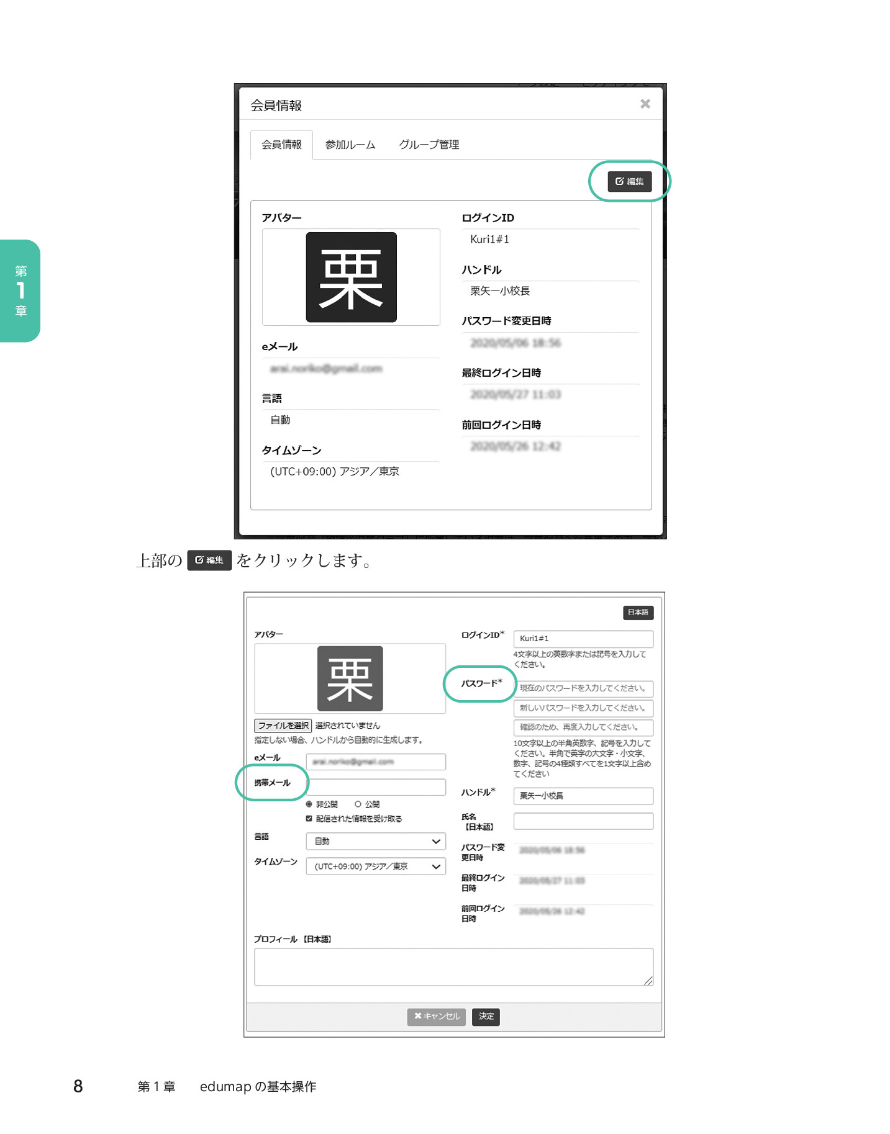Close the 会員情報 dialog with the X
890x1134 pixels.
[645, 104]
